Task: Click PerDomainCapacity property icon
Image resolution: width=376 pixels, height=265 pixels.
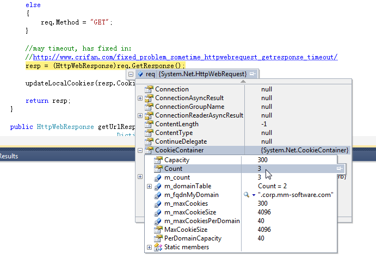Action: click(x=158, y=238)
